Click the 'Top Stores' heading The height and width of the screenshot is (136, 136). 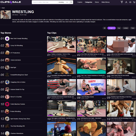pyautogui.click(x=6, y=33)
